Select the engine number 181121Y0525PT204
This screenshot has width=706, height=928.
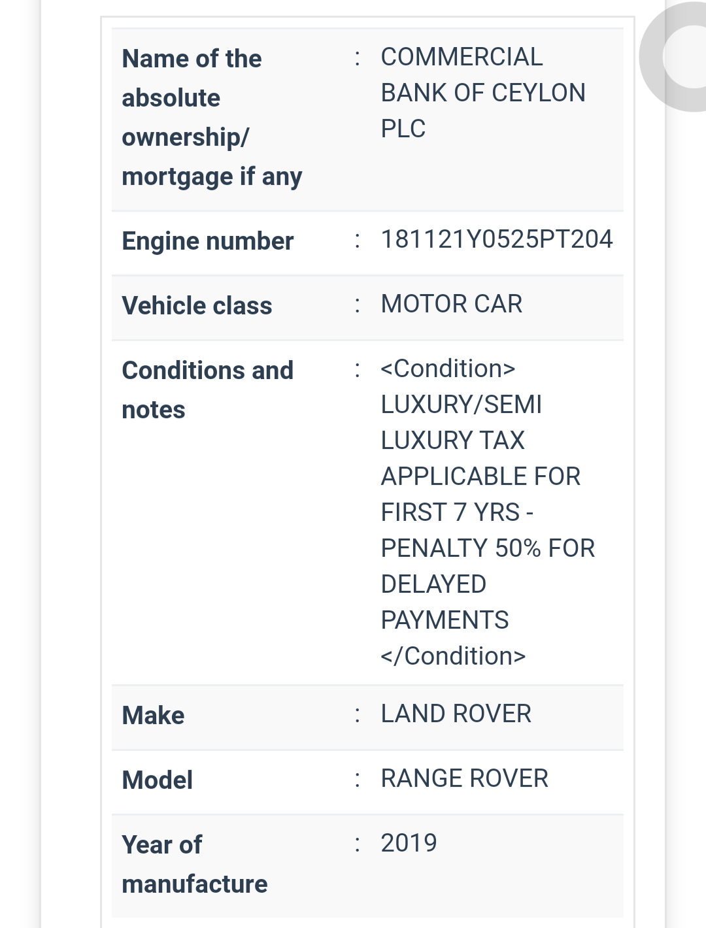click(497, 239)
